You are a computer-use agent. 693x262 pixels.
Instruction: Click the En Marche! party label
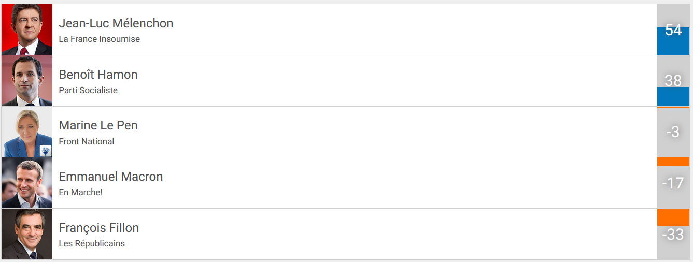(x=81, y=192)
